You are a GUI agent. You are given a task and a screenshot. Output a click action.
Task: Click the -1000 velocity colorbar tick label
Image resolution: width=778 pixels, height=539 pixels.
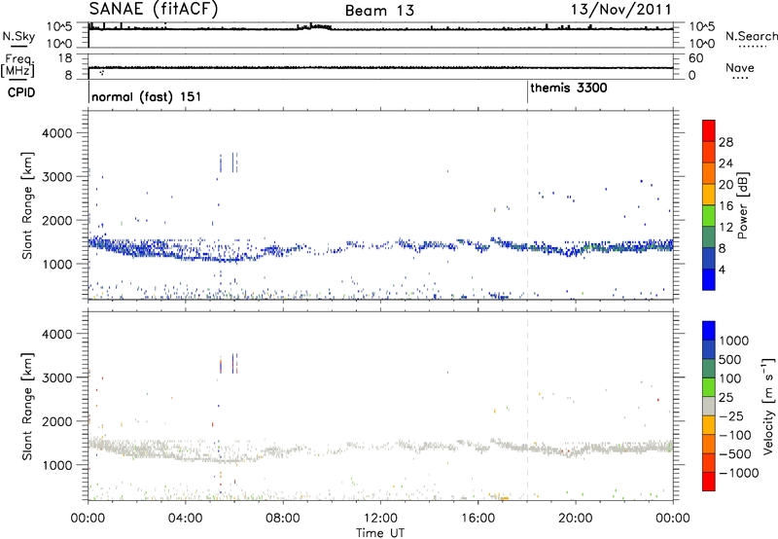[739, 473]
